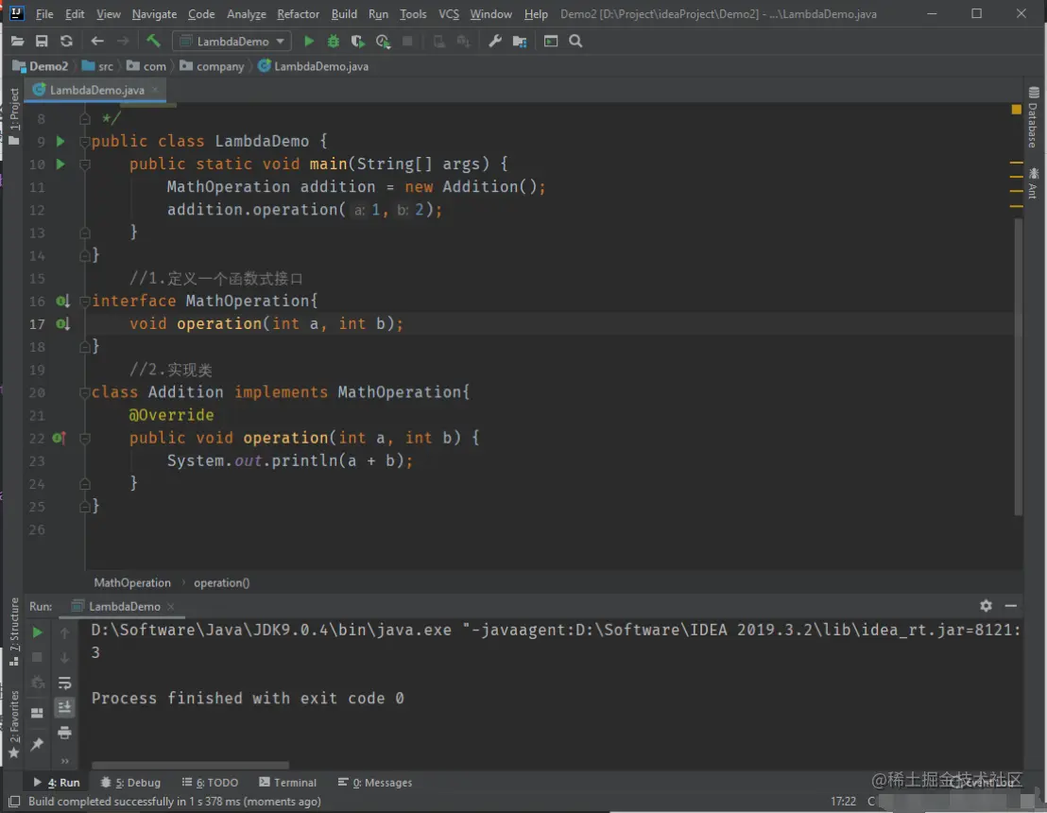The image size is (1047, 813).
Task: Click the run gutter icon on line 9
Action: coord(60,141)
